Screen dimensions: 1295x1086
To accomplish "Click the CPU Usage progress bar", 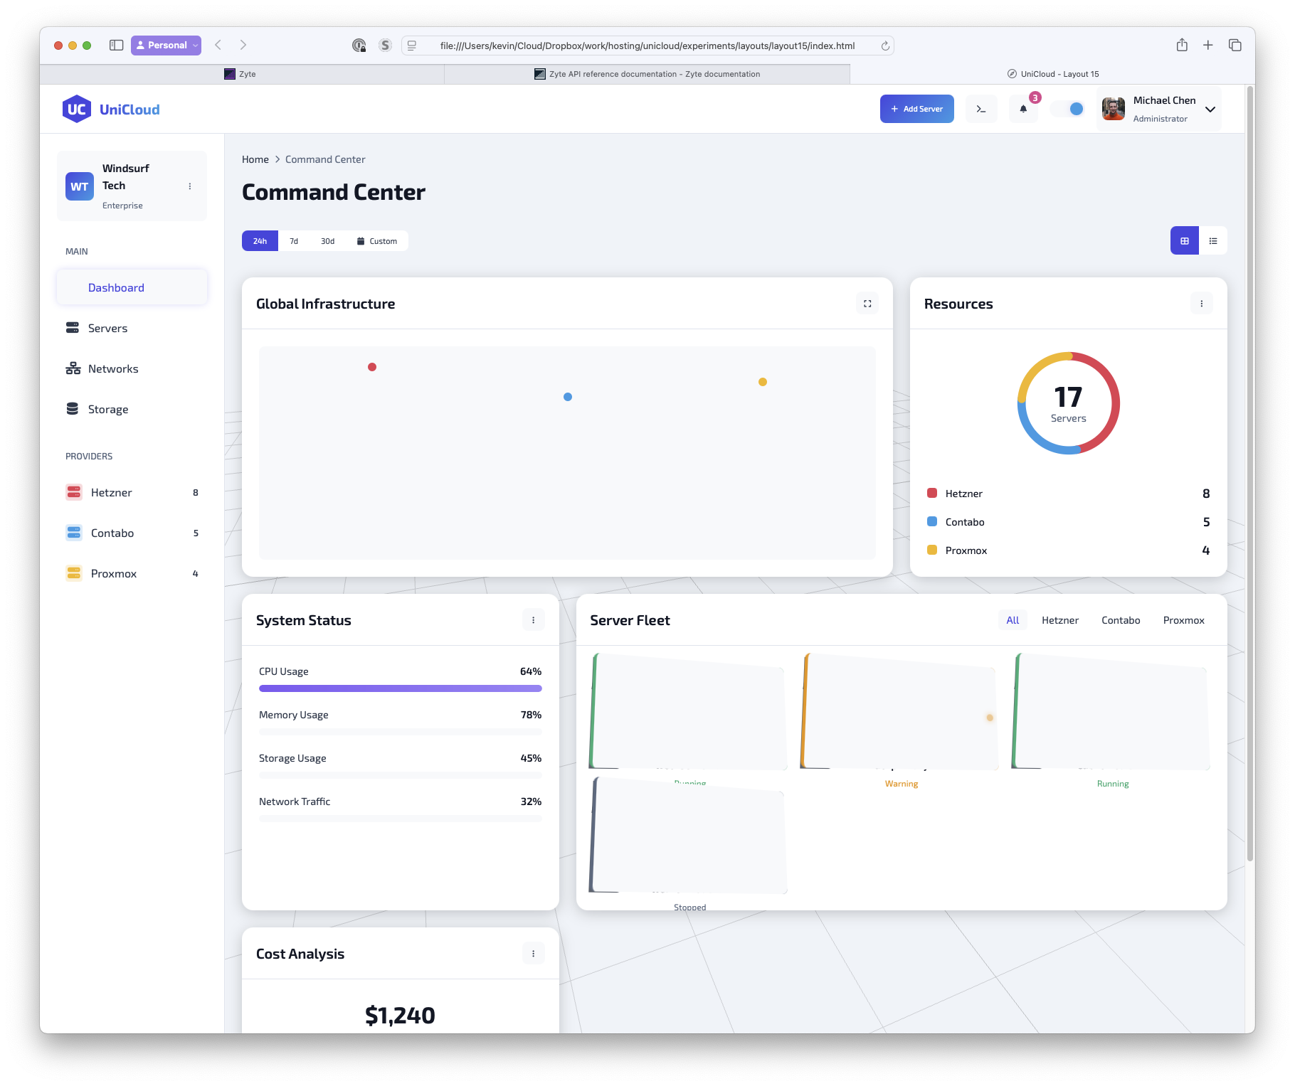I will click(x=400, y=688).
